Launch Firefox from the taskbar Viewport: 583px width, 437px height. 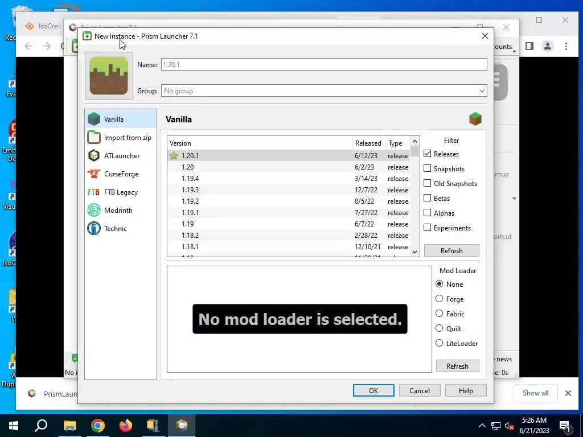(126, 426)
